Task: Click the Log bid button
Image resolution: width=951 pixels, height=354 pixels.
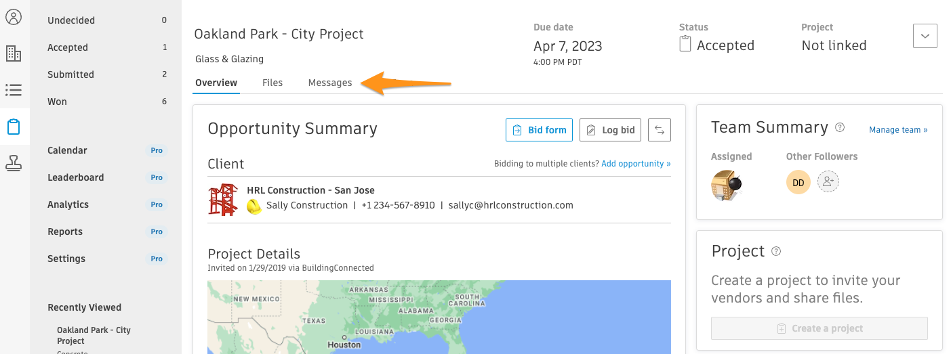Action: 610,130
